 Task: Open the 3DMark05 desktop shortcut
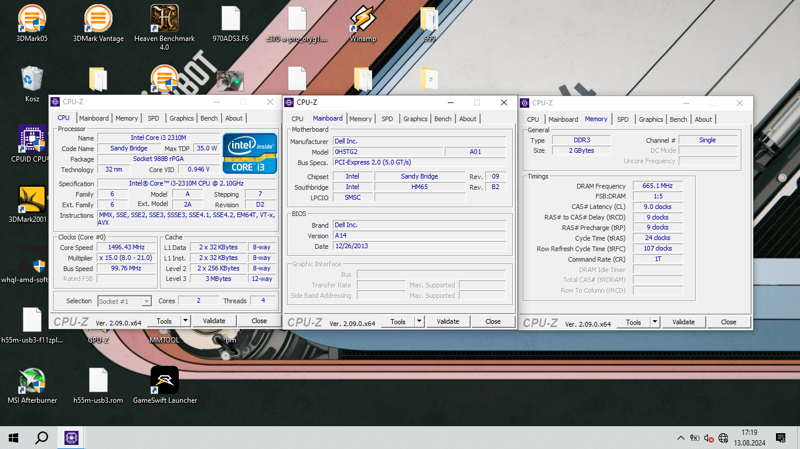pyautogui.click(x=32, y=23)
